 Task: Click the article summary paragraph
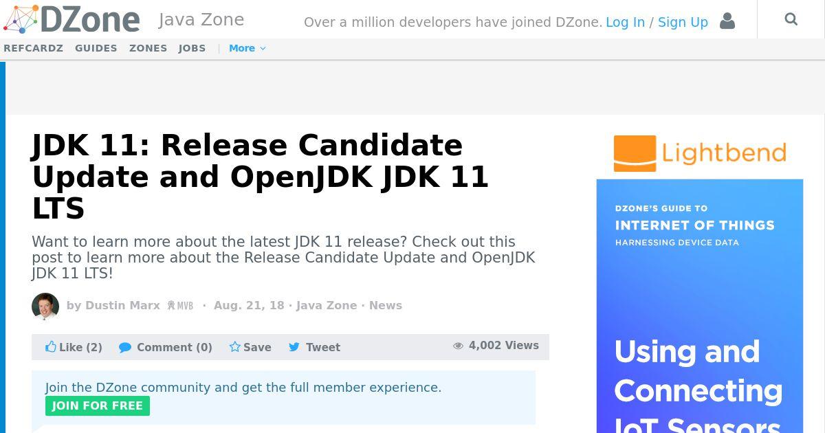click(x=283, y=258)
